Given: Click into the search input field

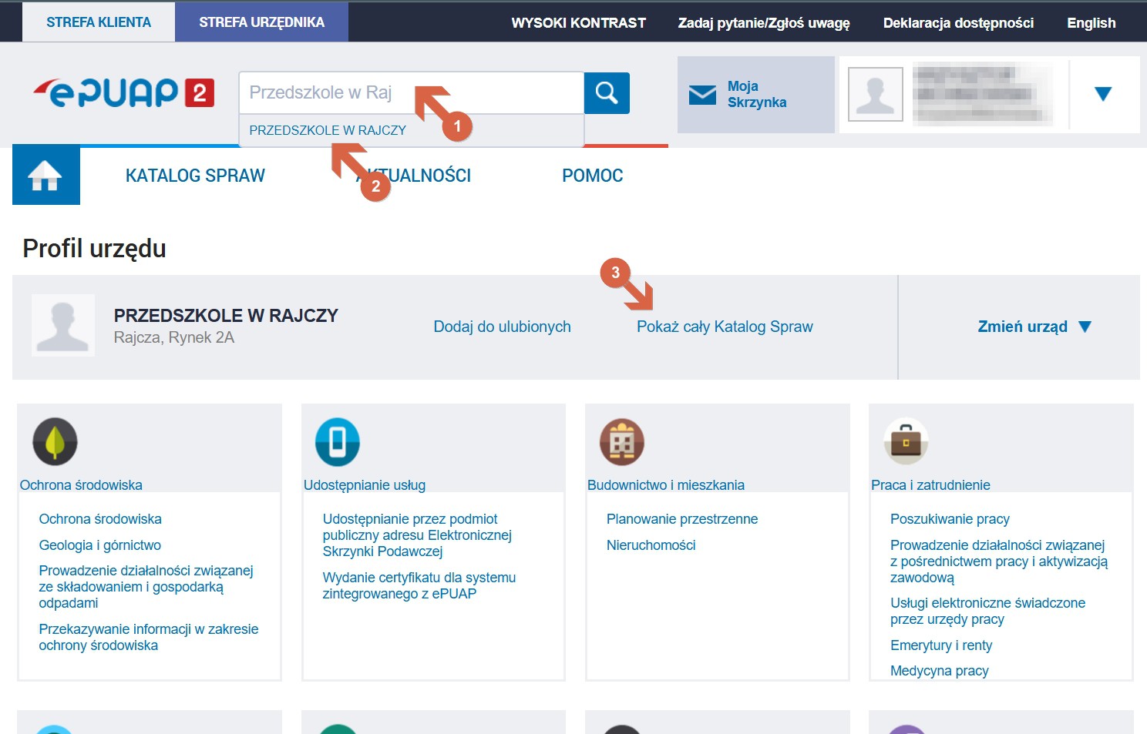Looking at the screenshot, I should point(331,93).
